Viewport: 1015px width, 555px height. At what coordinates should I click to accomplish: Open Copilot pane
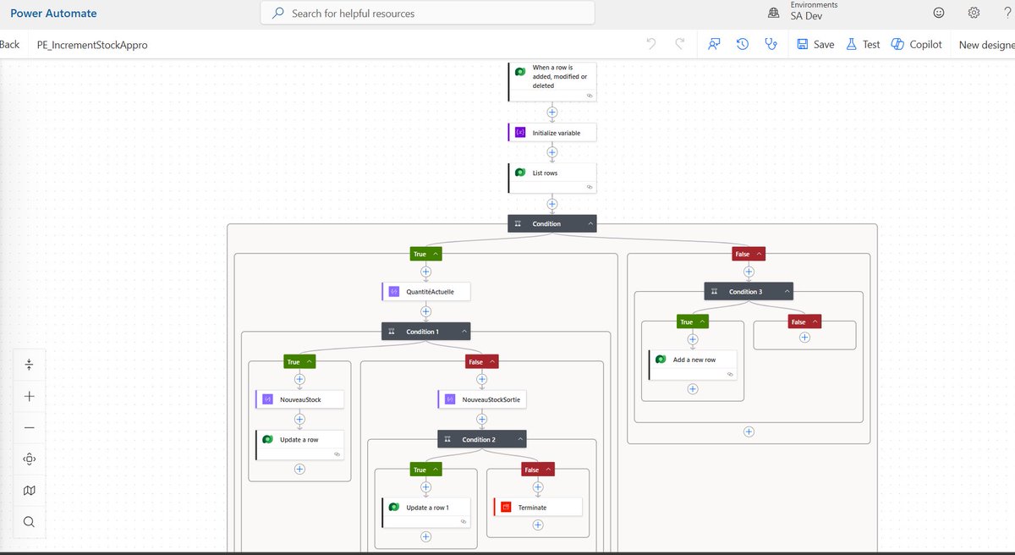pos(916,44)
